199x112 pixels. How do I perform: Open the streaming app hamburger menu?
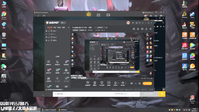(142, 23)
